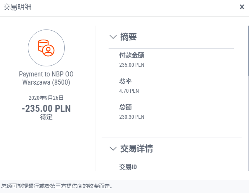Click the orange payment recipient icon
This screenshot has width=249, height=196.
(46, 48)
